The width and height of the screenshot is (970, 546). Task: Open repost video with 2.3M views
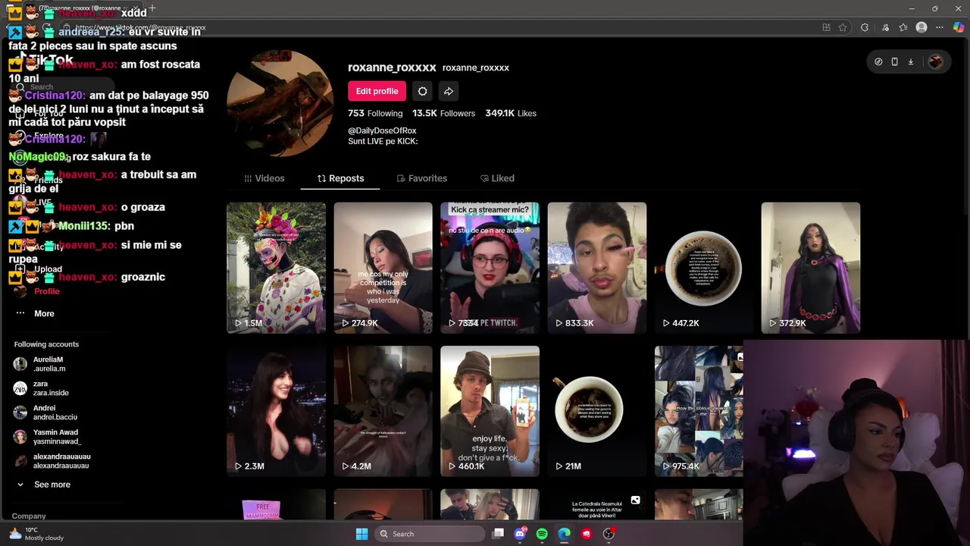click(276, 411)
